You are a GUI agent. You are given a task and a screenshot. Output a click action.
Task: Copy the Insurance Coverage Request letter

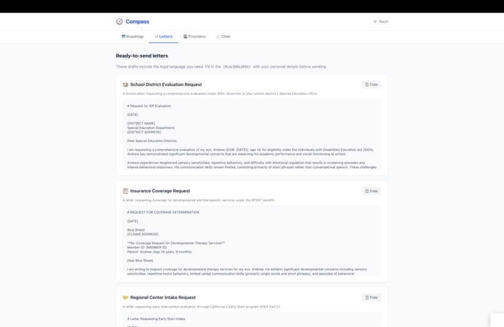[x=371, y=191]
